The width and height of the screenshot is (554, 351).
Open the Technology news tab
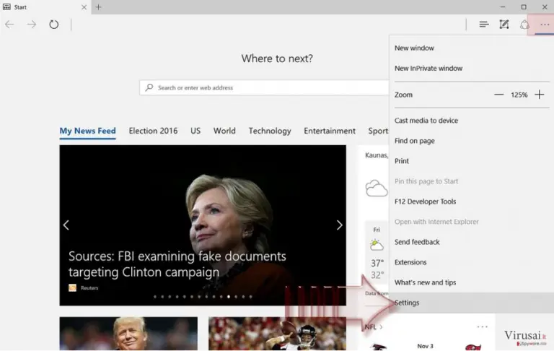[x=270, y=131]
